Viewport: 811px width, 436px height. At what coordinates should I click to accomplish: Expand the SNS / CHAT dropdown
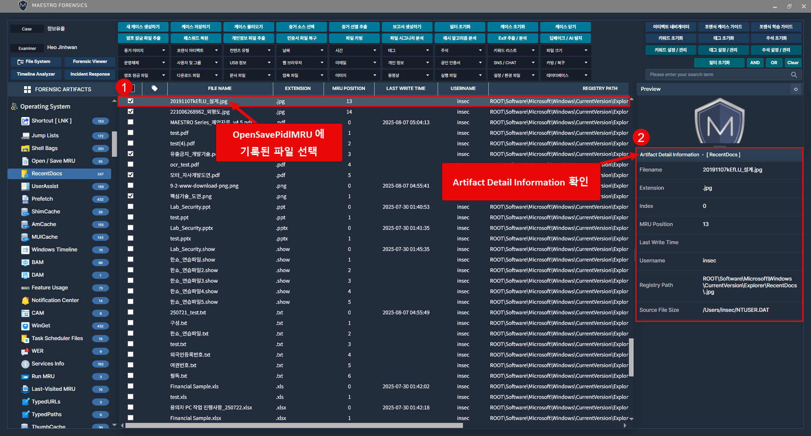[x=513, y=63]
